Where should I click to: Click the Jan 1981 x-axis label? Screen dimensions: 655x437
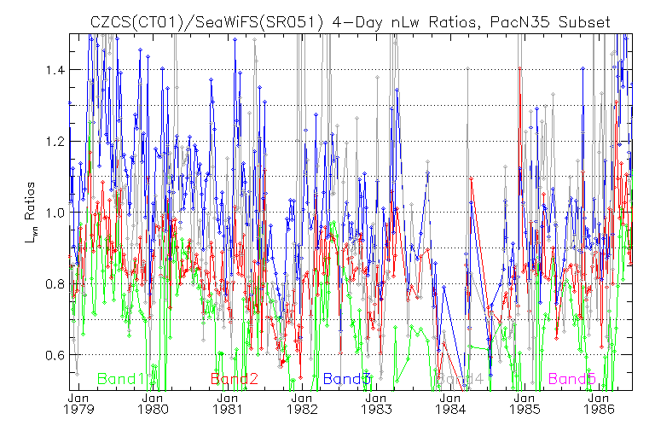(x=227, y=404)
